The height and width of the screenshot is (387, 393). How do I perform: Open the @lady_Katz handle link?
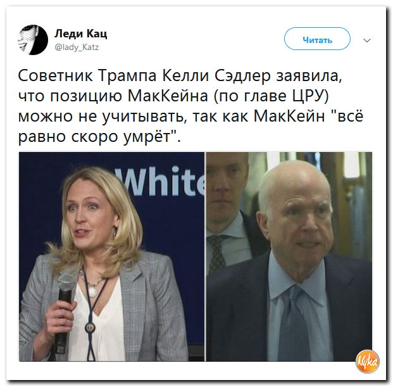click(77, 47)
